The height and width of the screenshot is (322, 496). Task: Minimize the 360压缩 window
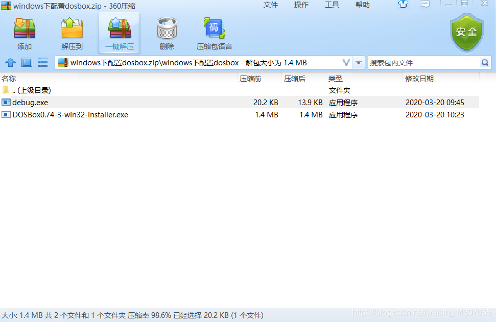[x=448, y=5]
